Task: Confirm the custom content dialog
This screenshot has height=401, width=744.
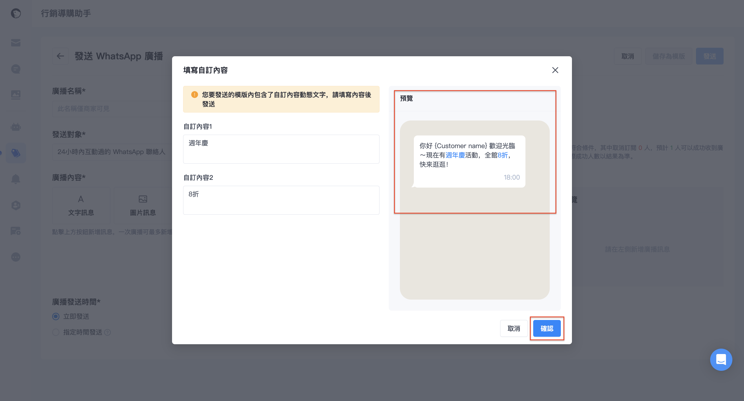Action: (547, 328)
